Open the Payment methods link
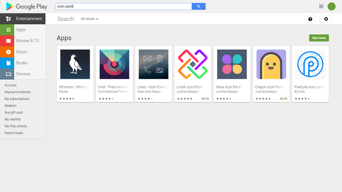 point(18,92)
